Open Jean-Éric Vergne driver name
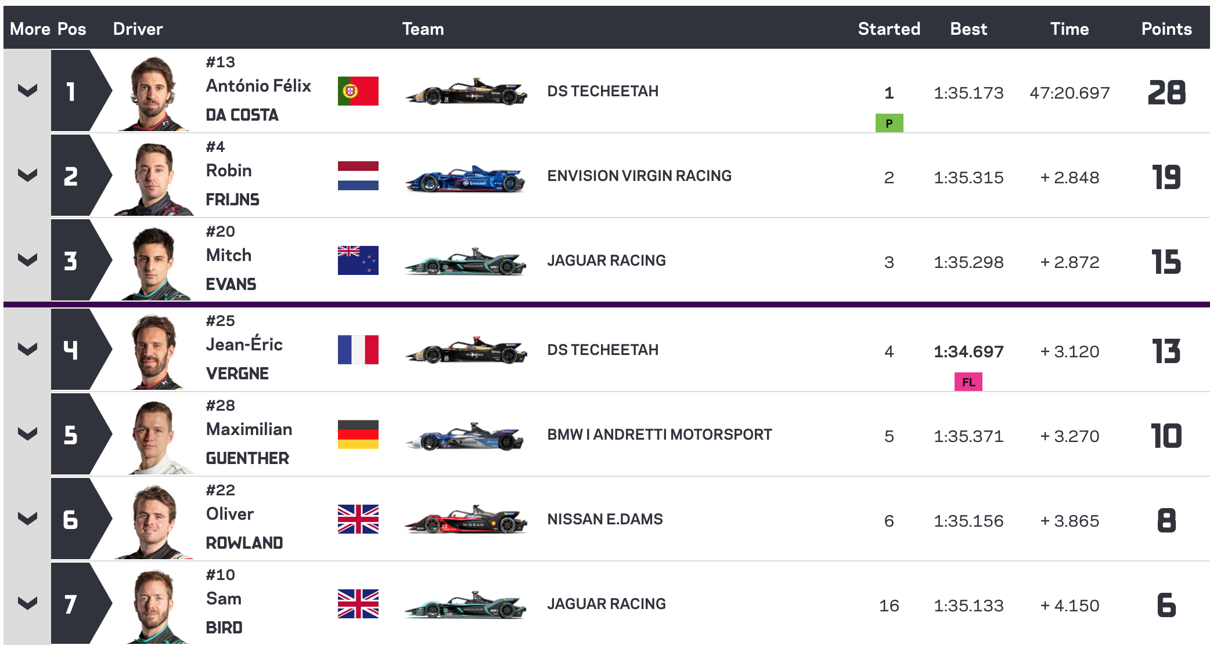Image resolution: width=1217 pixels, height=645 pixels. pyautogui.click(x=244, y=358)
